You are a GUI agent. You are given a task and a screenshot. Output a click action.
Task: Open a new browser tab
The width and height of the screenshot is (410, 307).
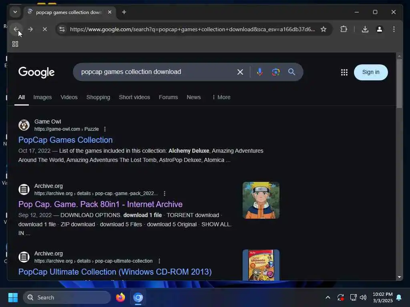click(x=124, y=12)
